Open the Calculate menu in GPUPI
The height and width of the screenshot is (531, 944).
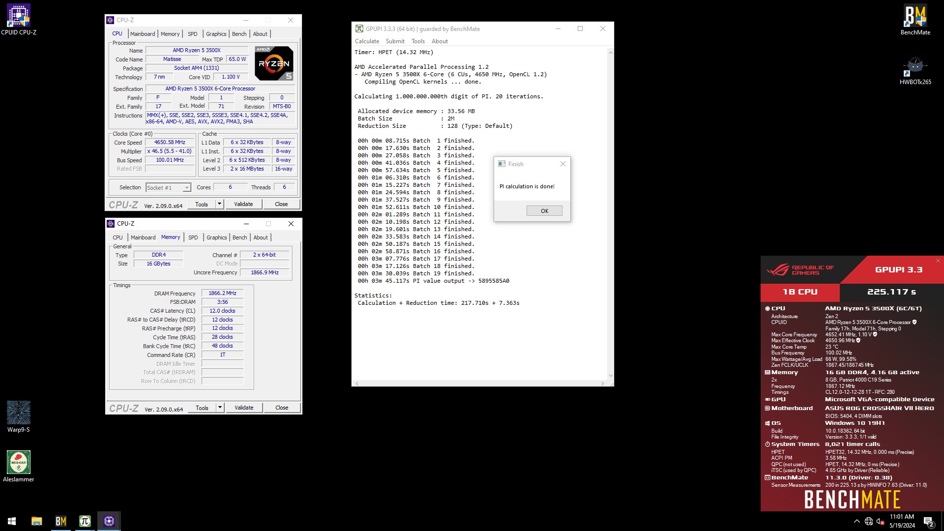click(367, 41)
